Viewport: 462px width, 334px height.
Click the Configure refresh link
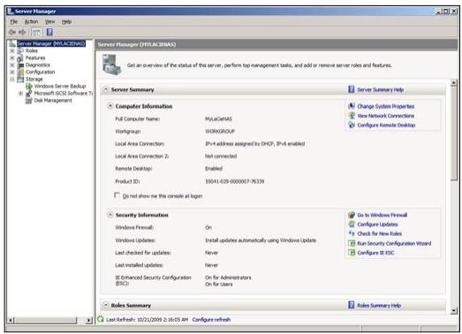click(x=211, y=320)
